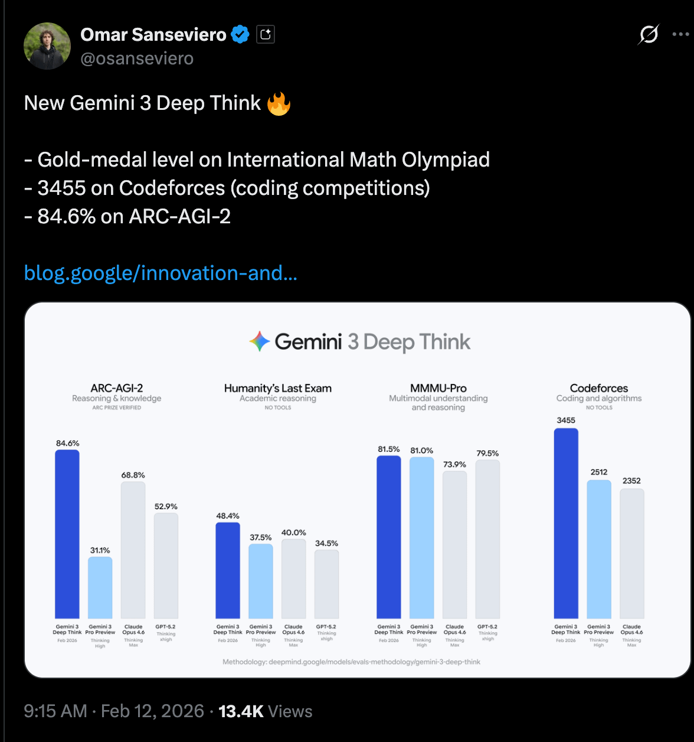Viewport: 694px width, 742px height.
Task: Click the 68.8% Claude Opus 4.6 bar
Action: click(133, 550)
